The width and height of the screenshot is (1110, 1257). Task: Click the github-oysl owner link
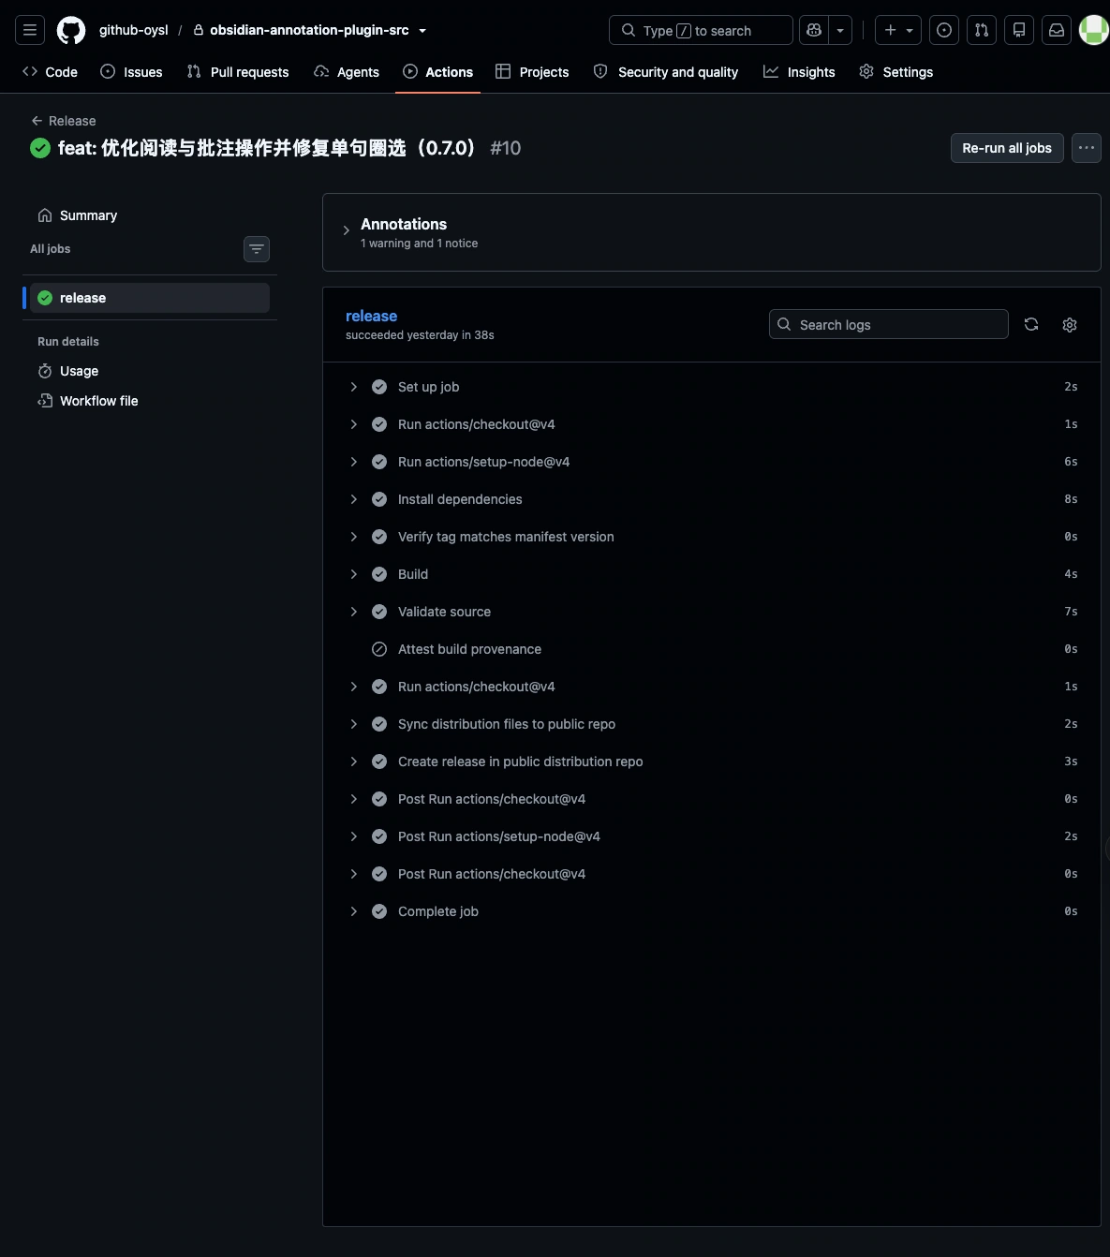(x=134, y=30)
